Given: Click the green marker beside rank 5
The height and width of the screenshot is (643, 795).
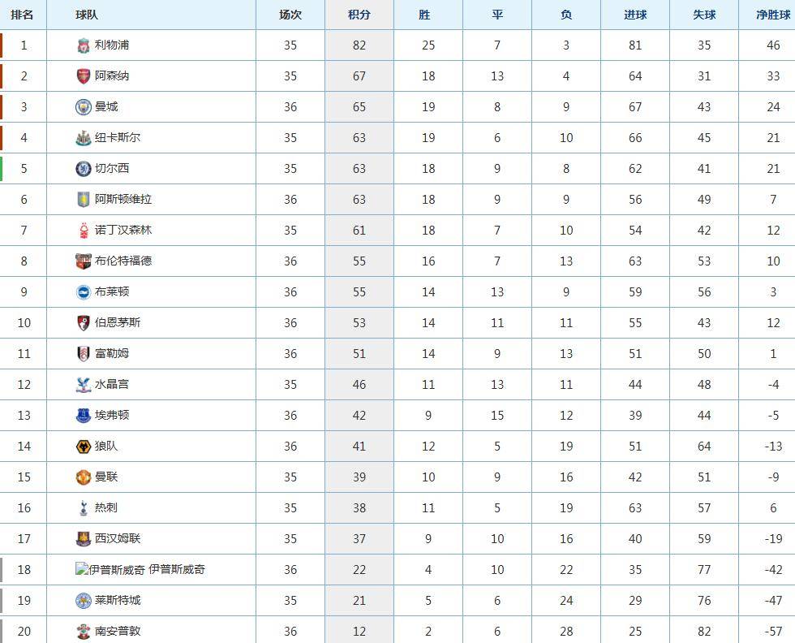Looking at the screenshot, I should (2, 169).
